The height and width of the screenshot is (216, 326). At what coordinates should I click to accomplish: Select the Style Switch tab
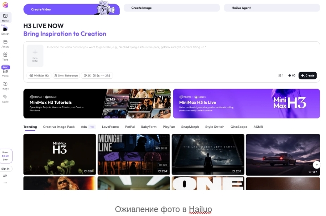tap(215, 126)
